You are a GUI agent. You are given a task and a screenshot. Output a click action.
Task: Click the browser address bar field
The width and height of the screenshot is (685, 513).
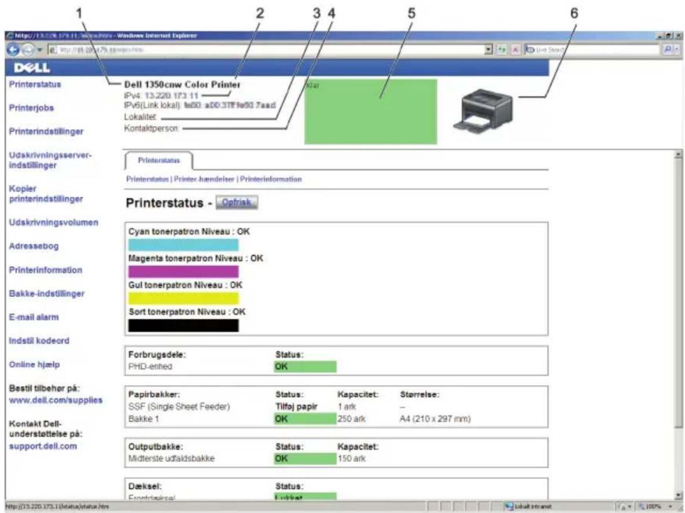(267, 50)
